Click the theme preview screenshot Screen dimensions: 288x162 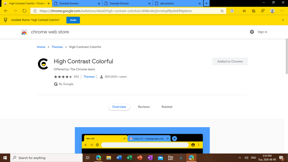pyautogui.click(x=142, y=140)
